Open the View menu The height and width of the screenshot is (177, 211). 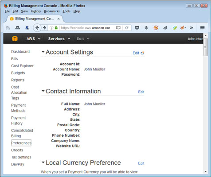(x=24, y=11)
